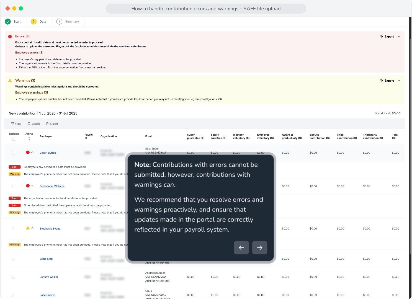Click the Export icon in table toolbar

tap(48, 124)
